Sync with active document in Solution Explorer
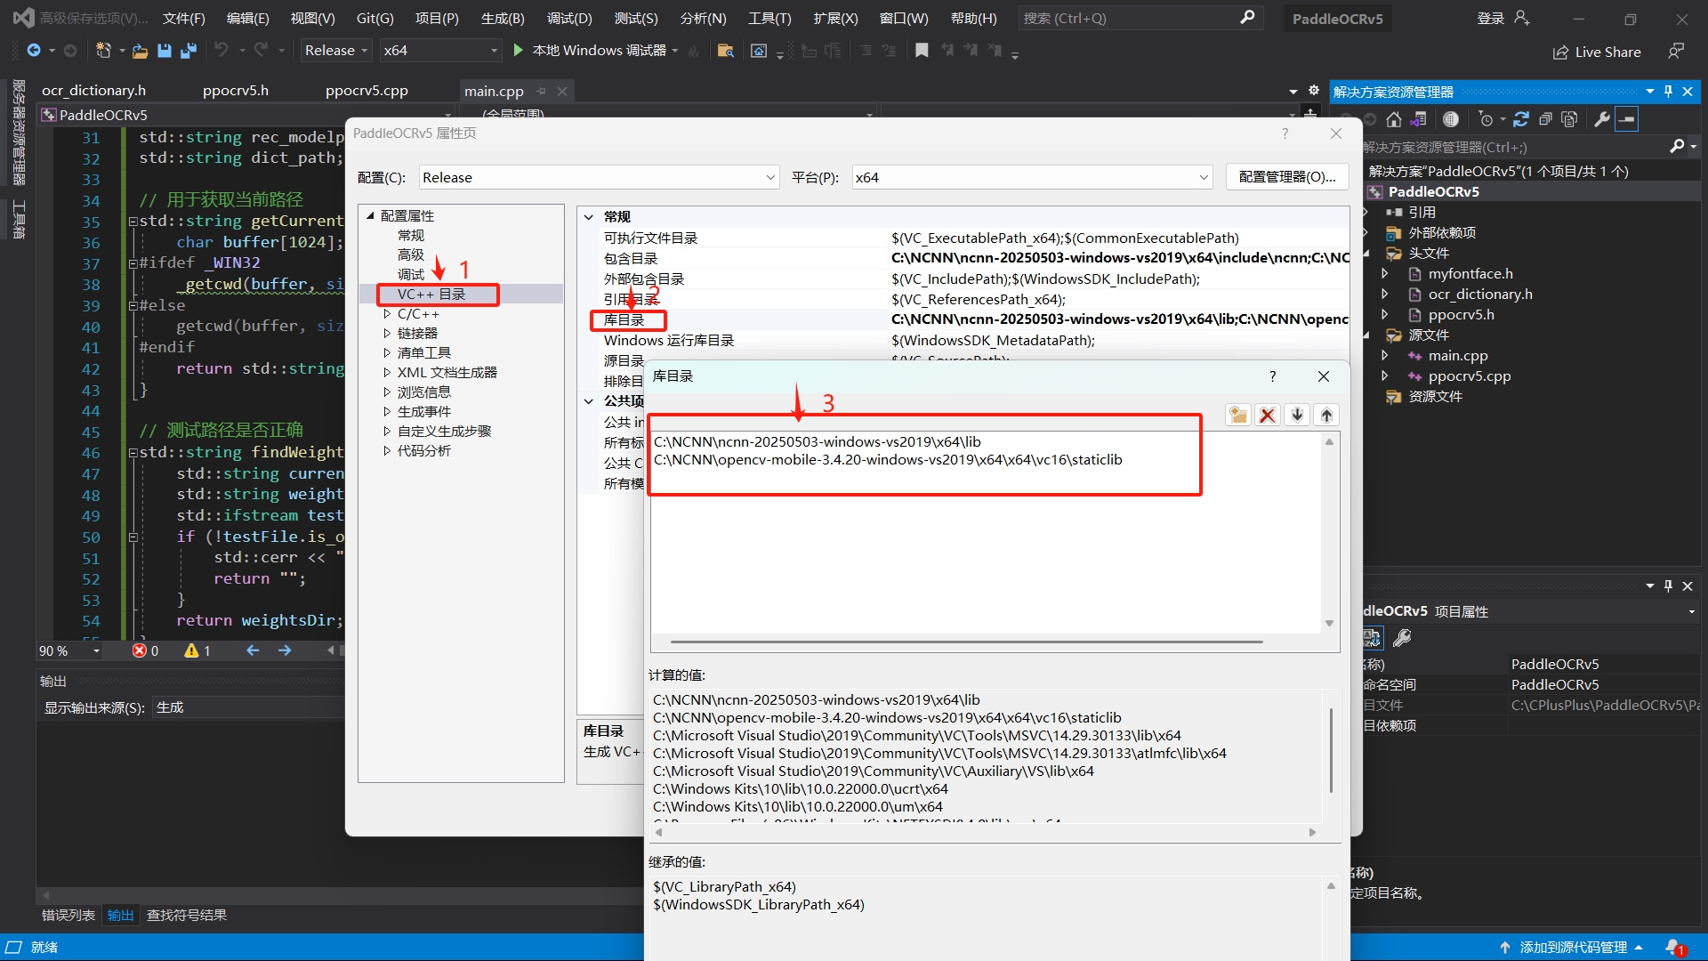Screen dimensions: 1708x961 tap(1521, 119)
